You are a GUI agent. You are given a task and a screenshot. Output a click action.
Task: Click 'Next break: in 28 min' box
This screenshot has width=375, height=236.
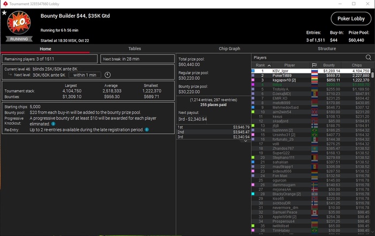point(137,59)
